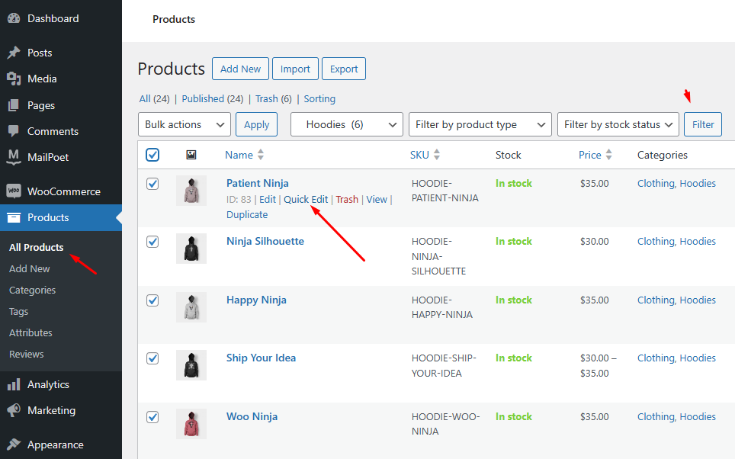Click the Add New product button
The width and height of the screenshot is (735, 459).
coord(240,69)
